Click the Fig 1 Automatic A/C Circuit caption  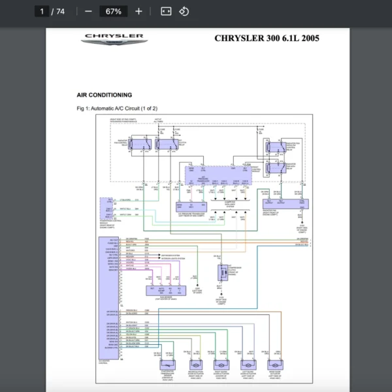(117, 108)
